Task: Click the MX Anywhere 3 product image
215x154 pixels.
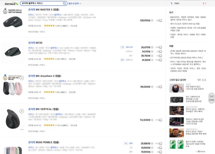Action: click(x=13, y=88)
